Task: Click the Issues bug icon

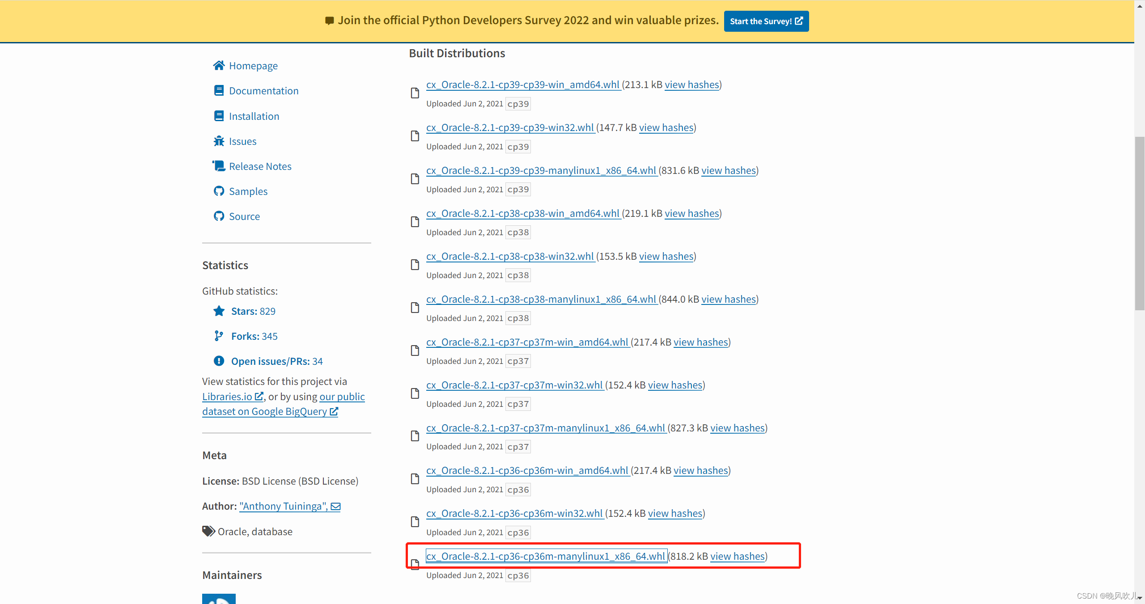Action: [219, 141]
